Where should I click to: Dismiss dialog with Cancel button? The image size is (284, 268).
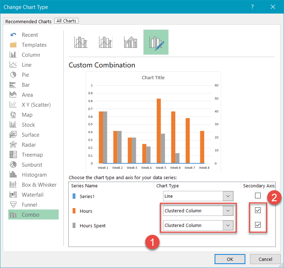[265, 259]
